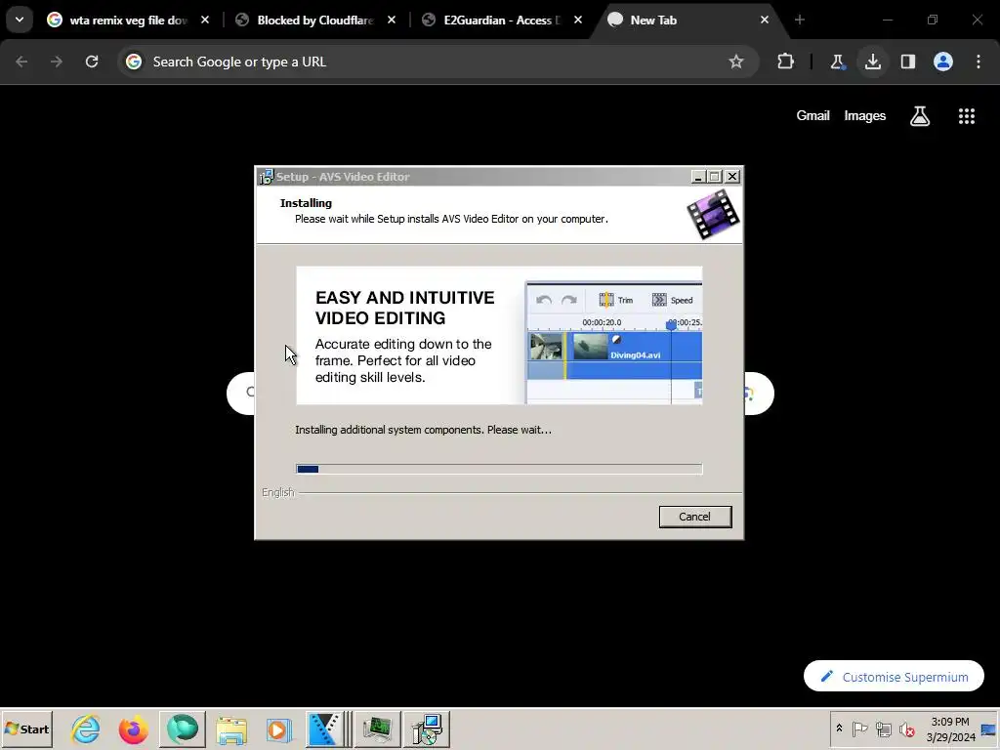Open the Extensions puzzle icon
The image size is (1000, 750).
[x=786, y=62]
